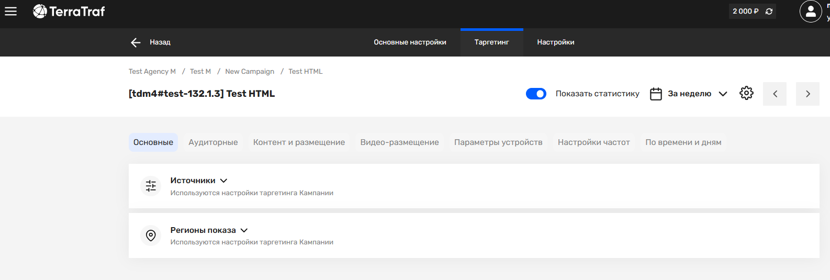This screenshot has width=830, height=280.
Task: Open New Campaign breadcrumb
Action: click(250, 72)
